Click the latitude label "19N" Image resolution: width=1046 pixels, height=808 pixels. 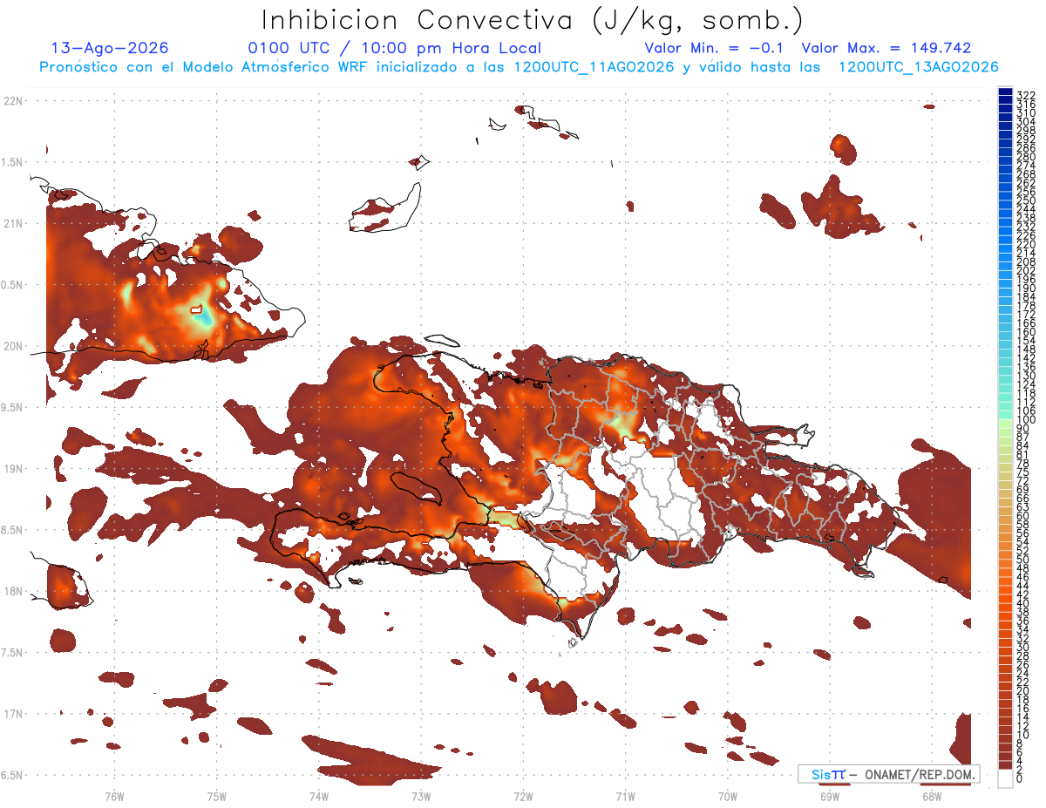point(12,468)
